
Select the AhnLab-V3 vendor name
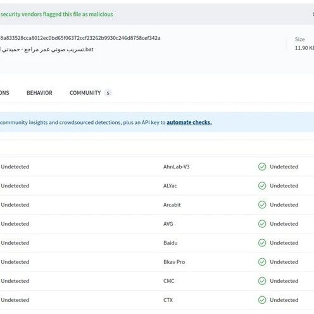point(176,166)
